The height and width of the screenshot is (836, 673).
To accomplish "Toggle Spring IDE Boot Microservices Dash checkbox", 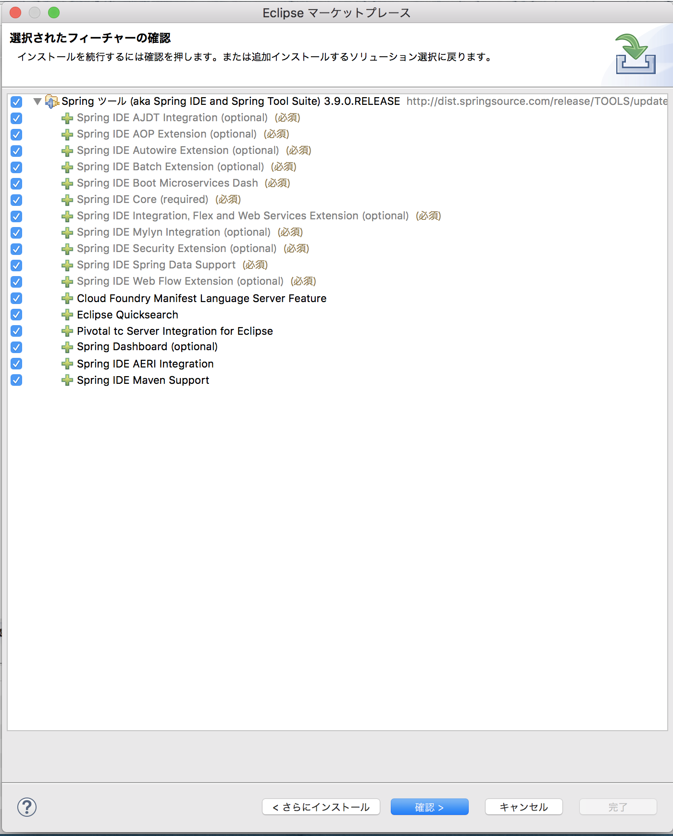I will click(x=16, y=183).
